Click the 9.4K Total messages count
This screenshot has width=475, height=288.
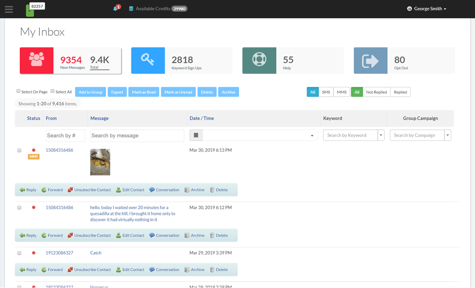coord(100,60)
